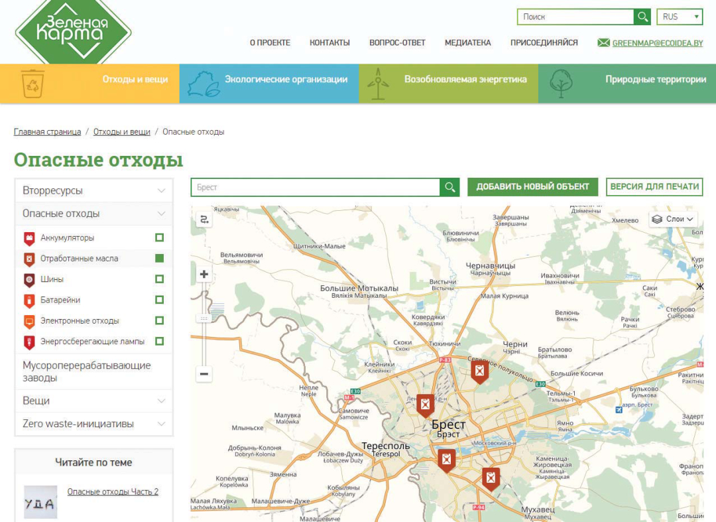This screenshot has width=716, height=522.
Task: Click the Брест map search field
Action: pyautogui.click(x=315, y=187)
